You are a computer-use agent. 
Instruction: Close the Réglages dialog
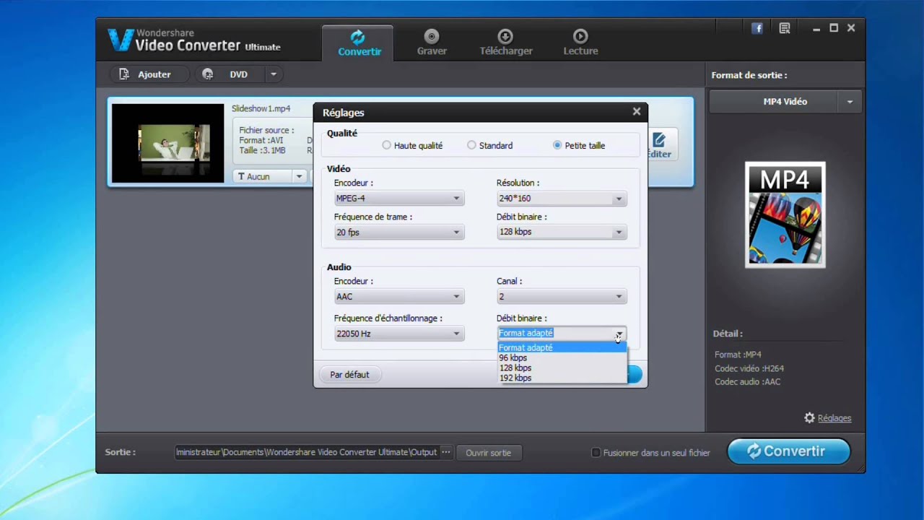click(x=636, y=111)
